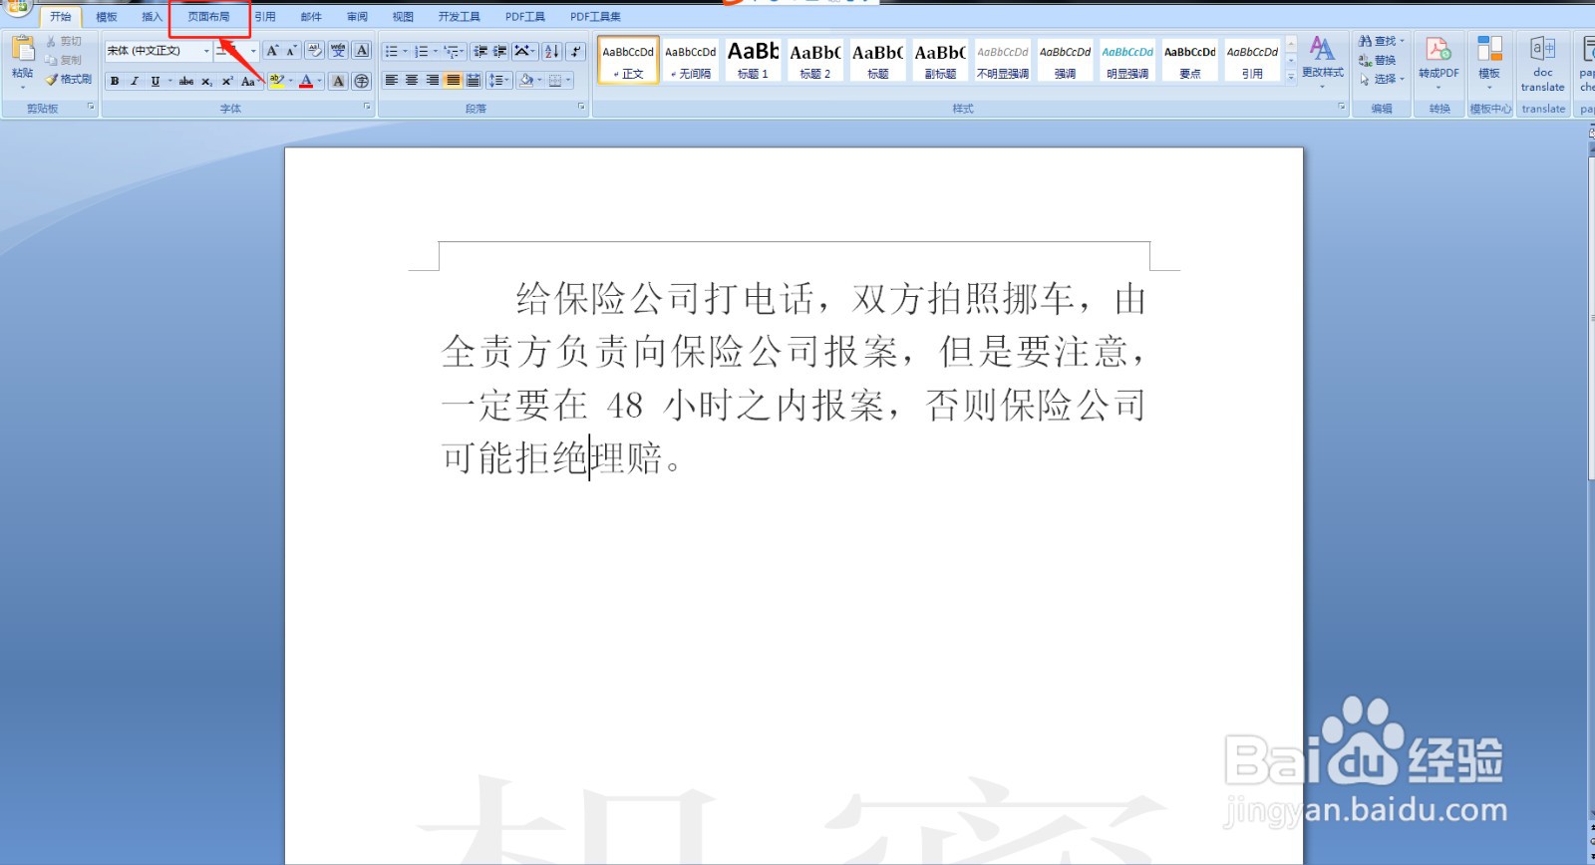This screenshot has height=865, width=1595.
Task: Click the Clear Formatting eraser icon
Action: [x=314, y=51]
